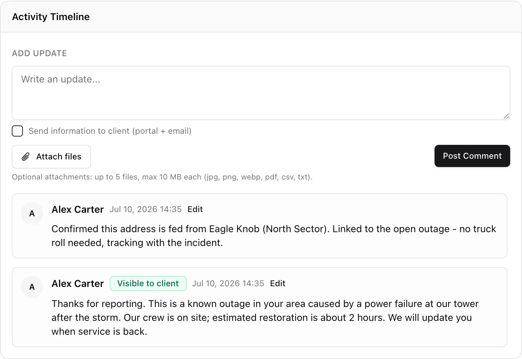Click the Visible to client badge
This screenshot has height=359, width=522.
click(x=148, y=283)
